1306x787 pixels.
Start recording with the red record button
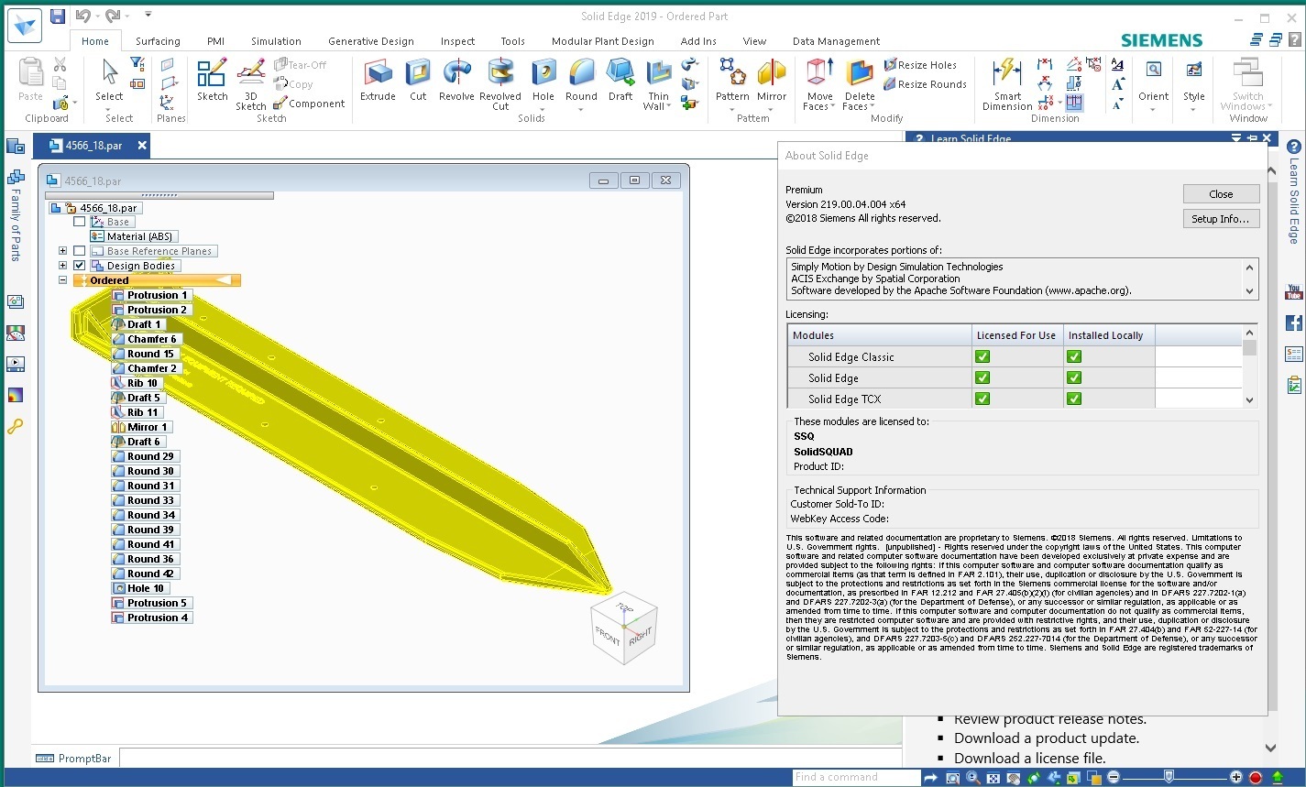click(1256, 778)
